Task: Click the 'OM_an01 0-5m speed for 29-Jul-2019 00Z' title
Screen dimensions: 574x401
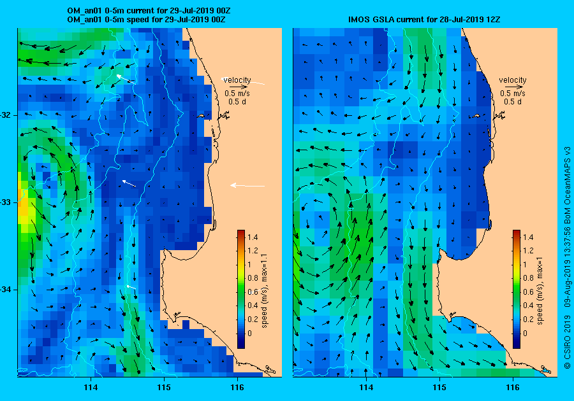Action: (146, 20)
